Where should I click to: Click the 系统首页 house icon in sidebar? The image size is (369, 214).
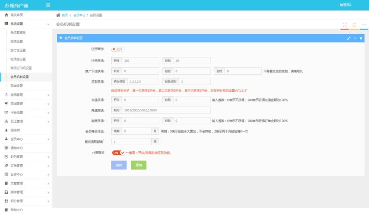(x=6, y=15)
